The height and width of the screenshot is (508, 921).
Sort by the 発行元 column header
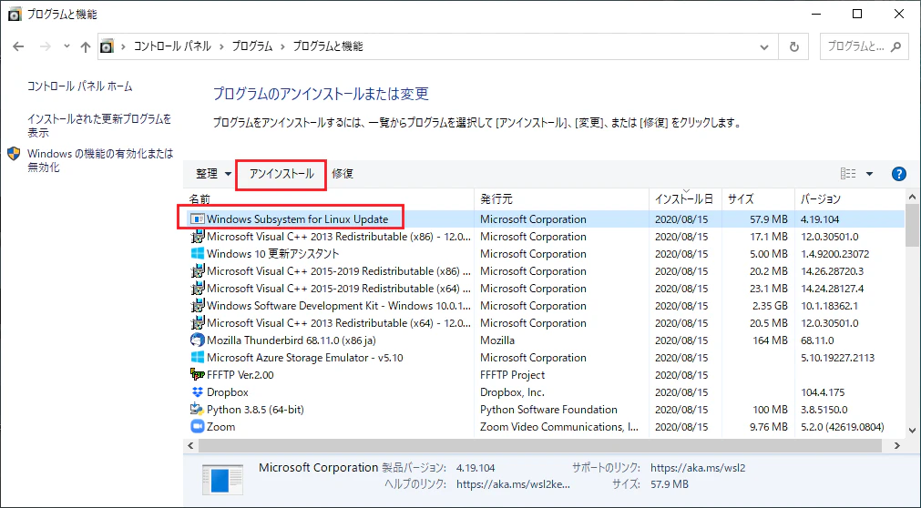coord(561,199)
